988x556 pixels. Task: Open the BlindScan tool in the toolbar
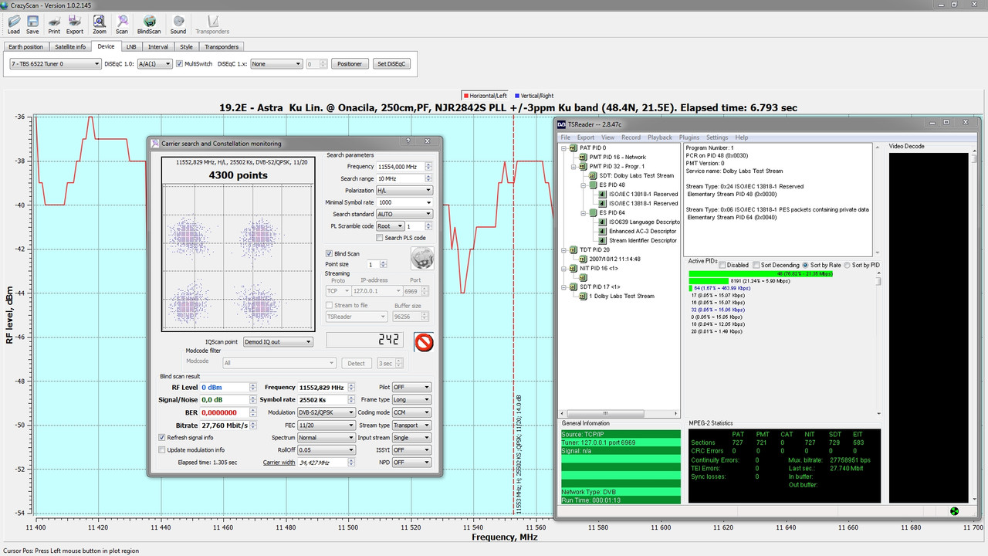(148, 23)
